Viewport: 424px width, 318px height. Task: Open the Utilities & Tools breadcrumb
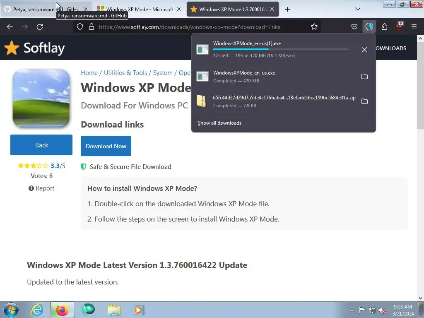pos(125,73)
